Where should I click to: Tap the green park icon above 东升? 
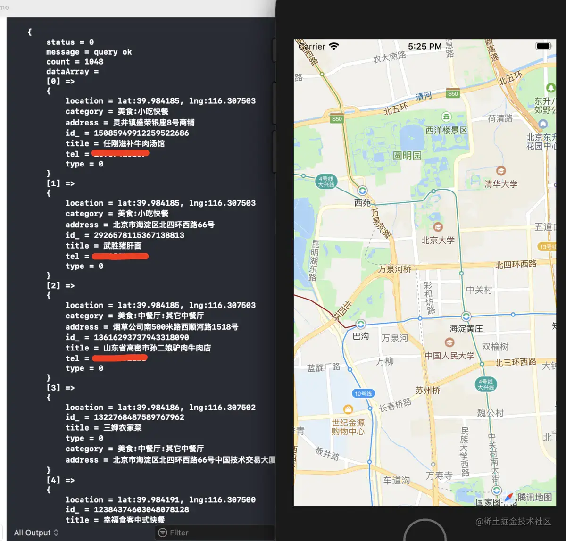pyautogui.click(x=550, y=88)
